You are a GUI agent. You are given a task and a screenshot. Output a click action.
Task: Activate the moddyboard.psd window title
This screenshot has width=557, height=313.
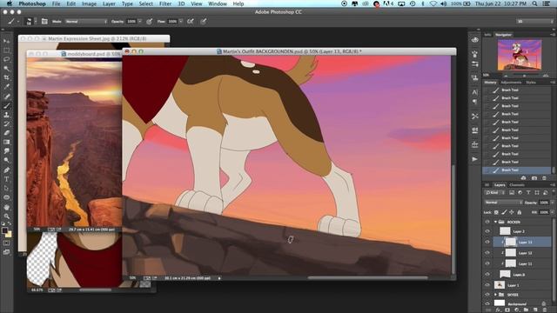(x=91, y=54)
